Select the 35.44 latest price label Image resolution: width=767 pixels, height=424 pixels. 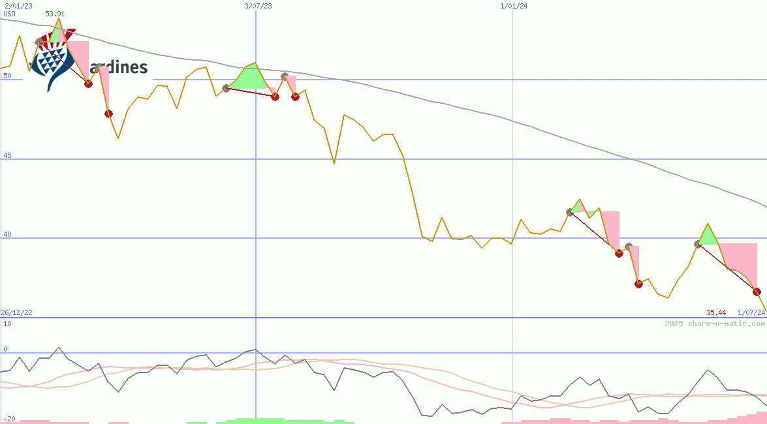pyautogui.click(x=715, y=312)
